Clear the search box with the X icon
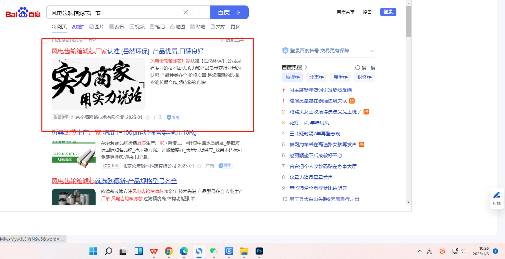 186,13
